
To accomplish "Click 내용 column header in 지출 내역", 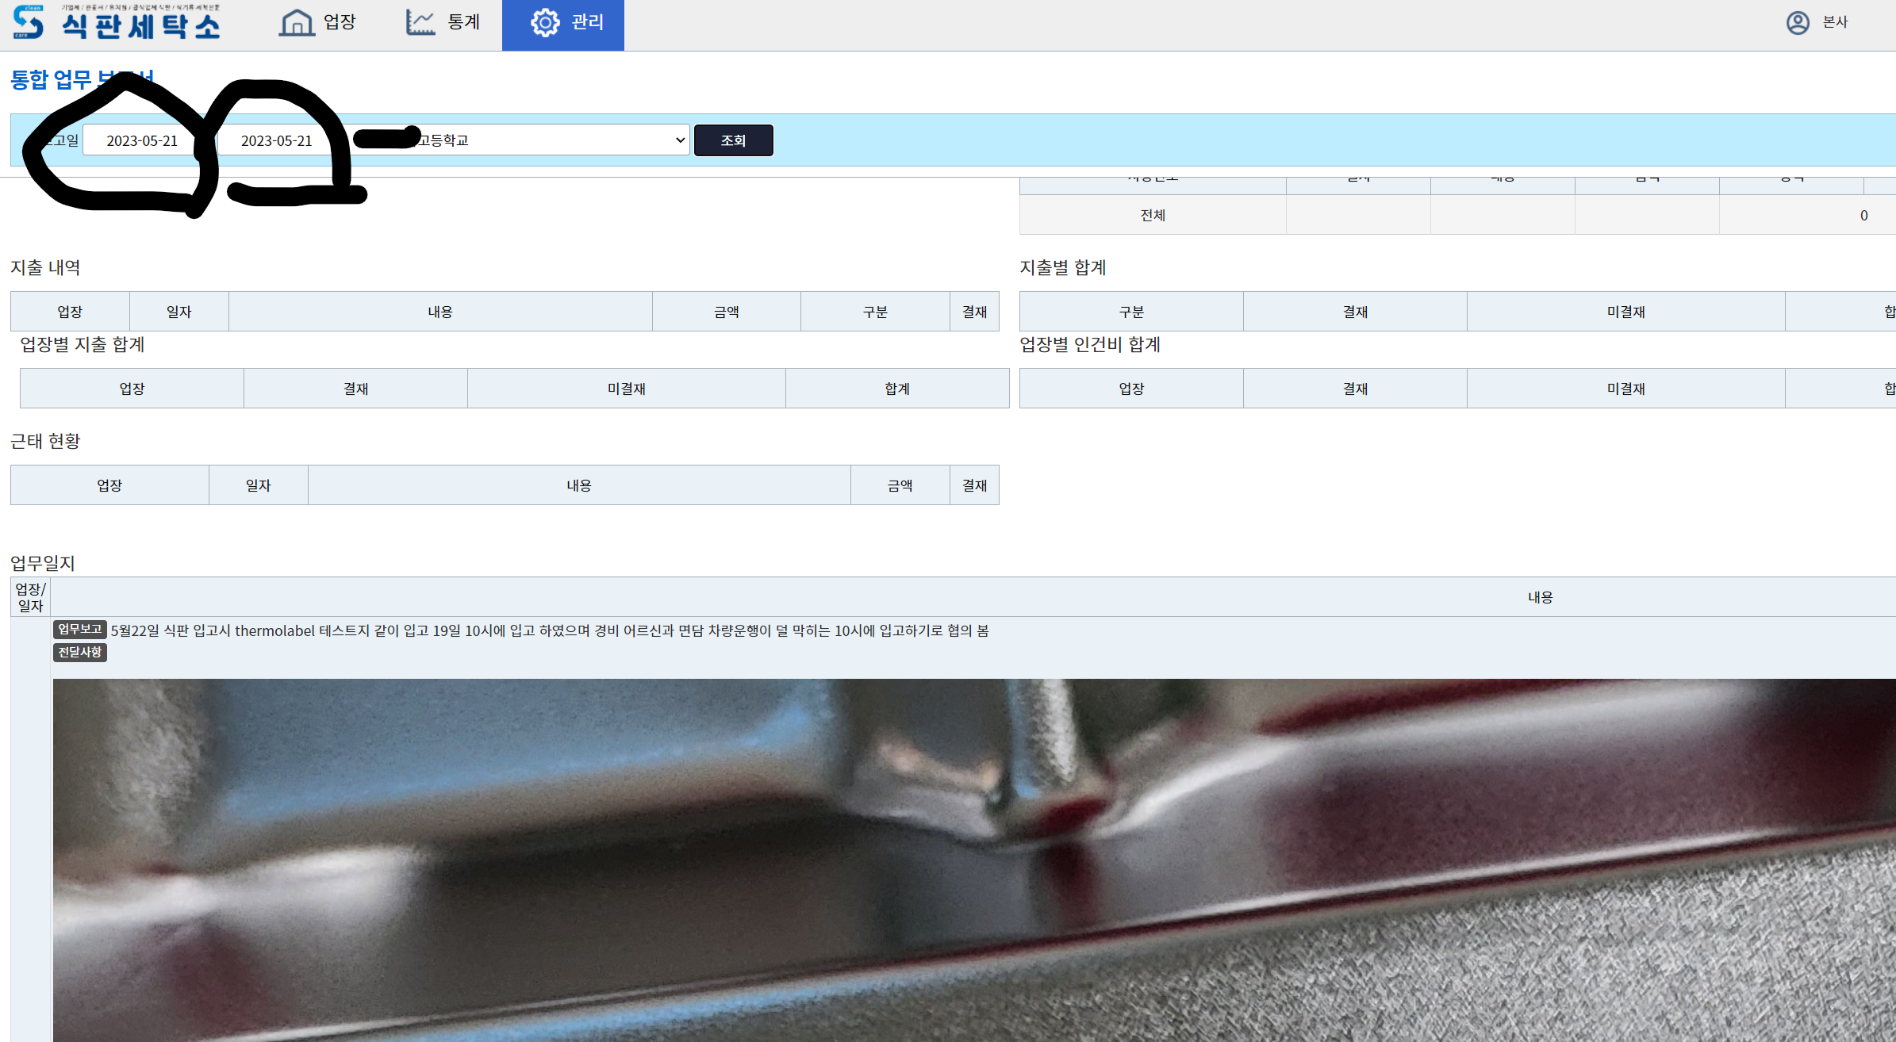I will (440, 312).
